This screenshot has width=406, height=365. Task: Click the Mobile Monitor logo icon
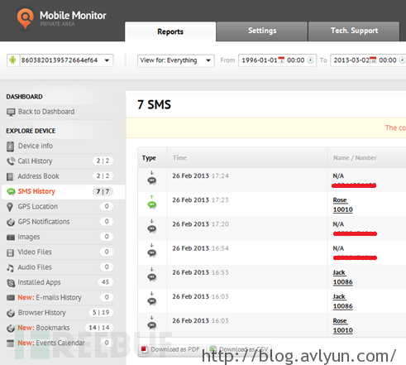pos(25,18)
